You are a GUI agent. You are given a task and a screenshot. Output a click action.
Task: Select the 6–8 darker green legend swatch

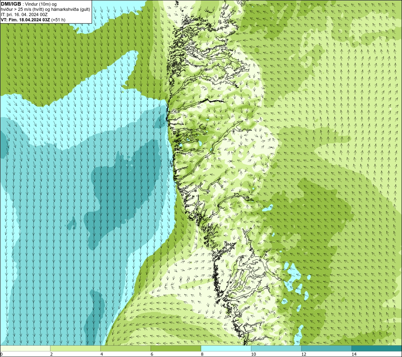176,348
